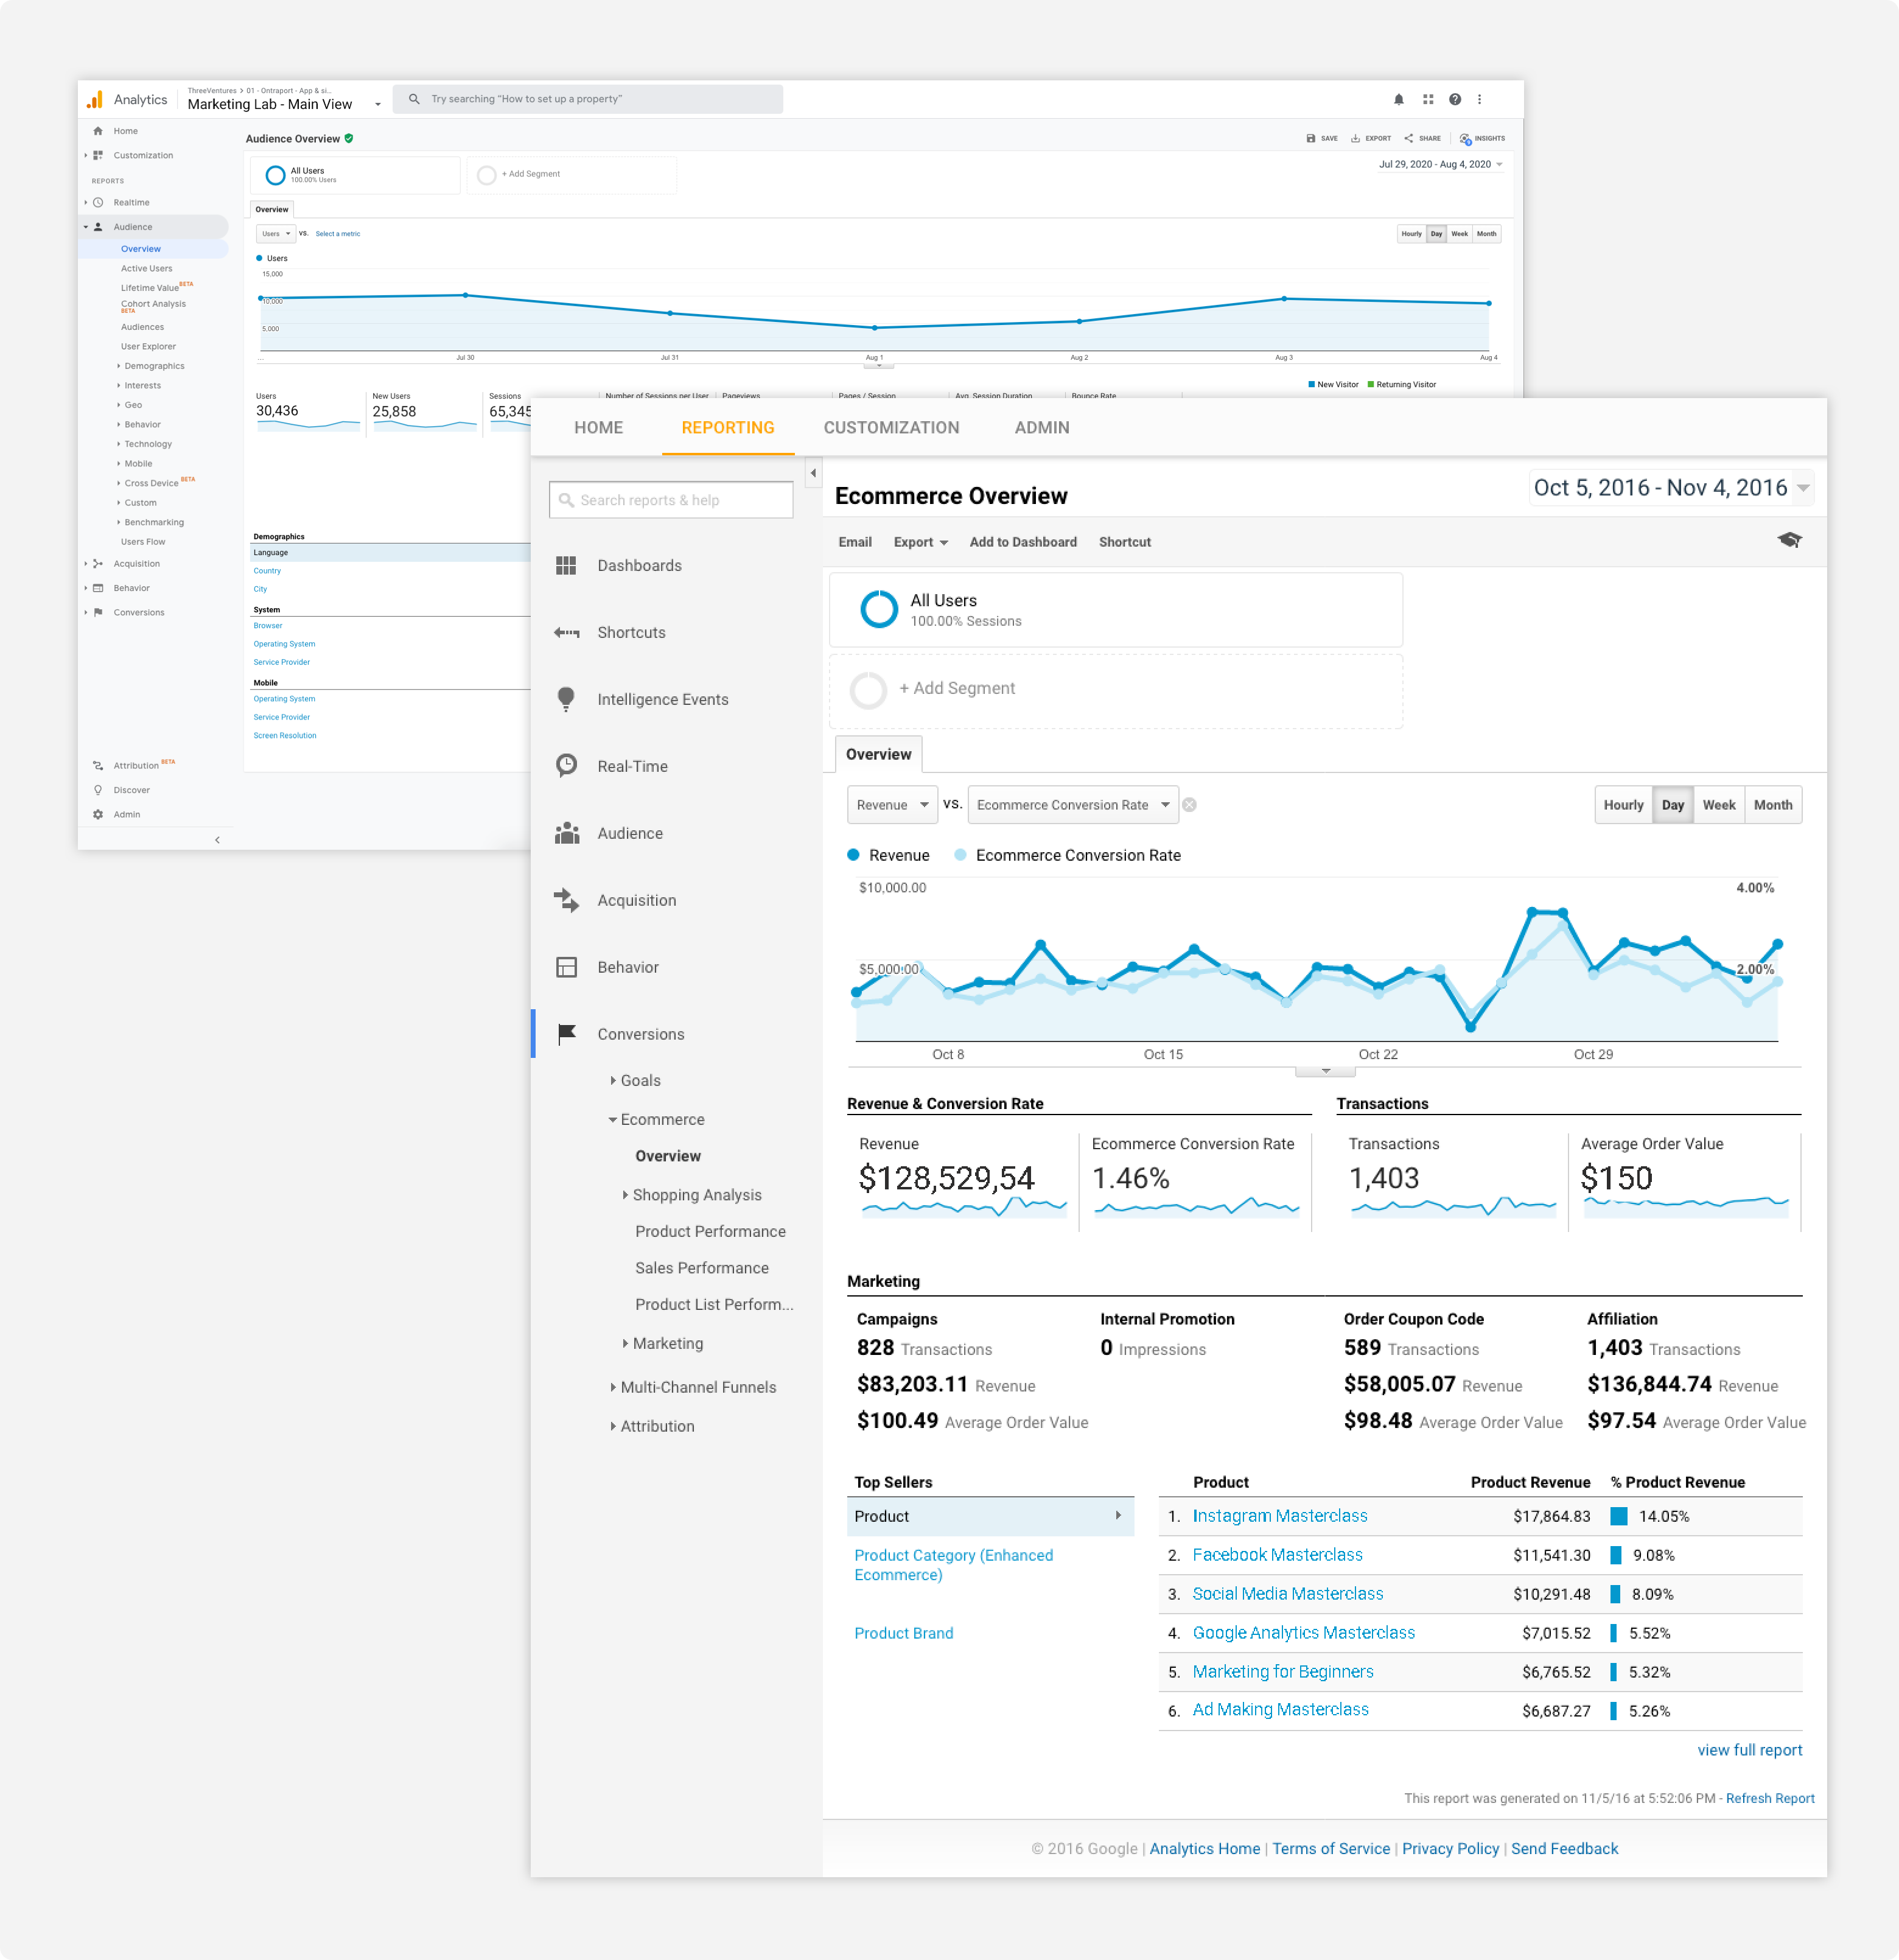Open the Ecommerce Conversion Rate metric dropdown

1072,804
